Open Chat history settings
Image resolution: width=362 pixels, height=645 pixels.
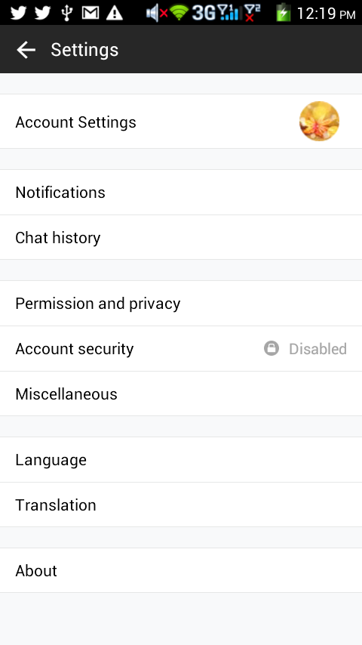pos(181,237)
